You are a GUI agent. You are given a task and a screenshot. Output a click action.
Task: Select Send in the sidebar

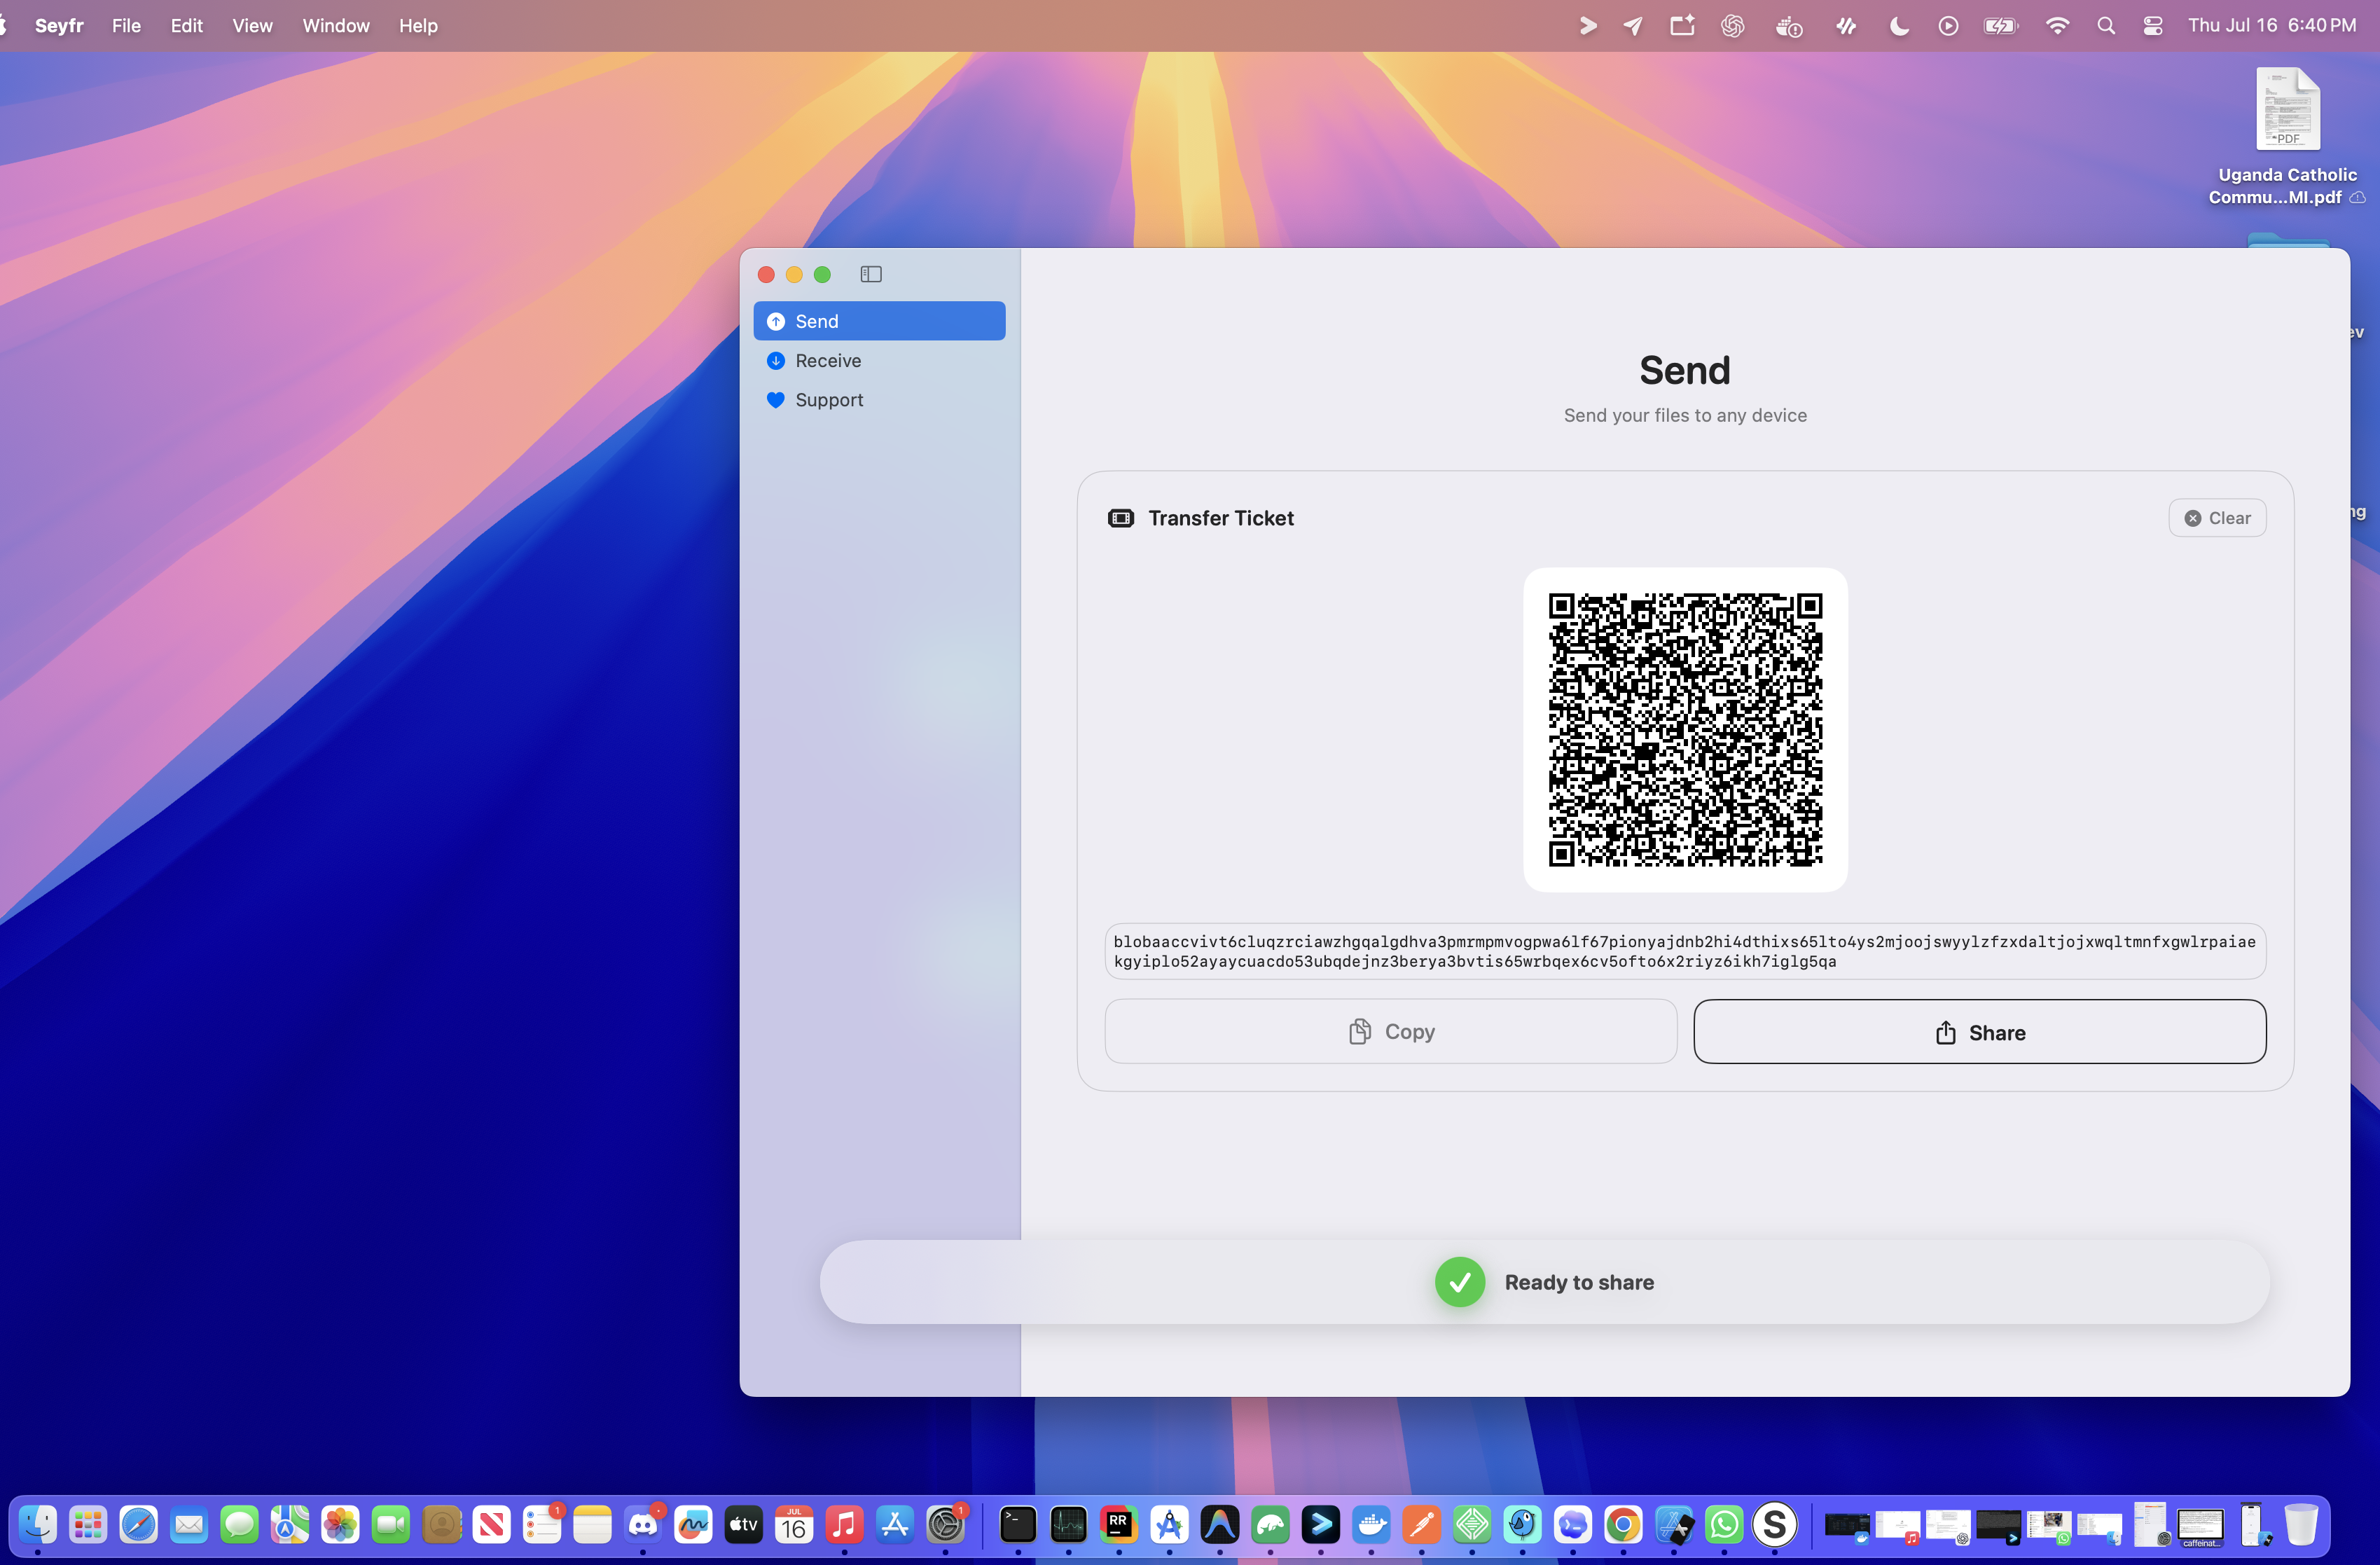(879, 321)
